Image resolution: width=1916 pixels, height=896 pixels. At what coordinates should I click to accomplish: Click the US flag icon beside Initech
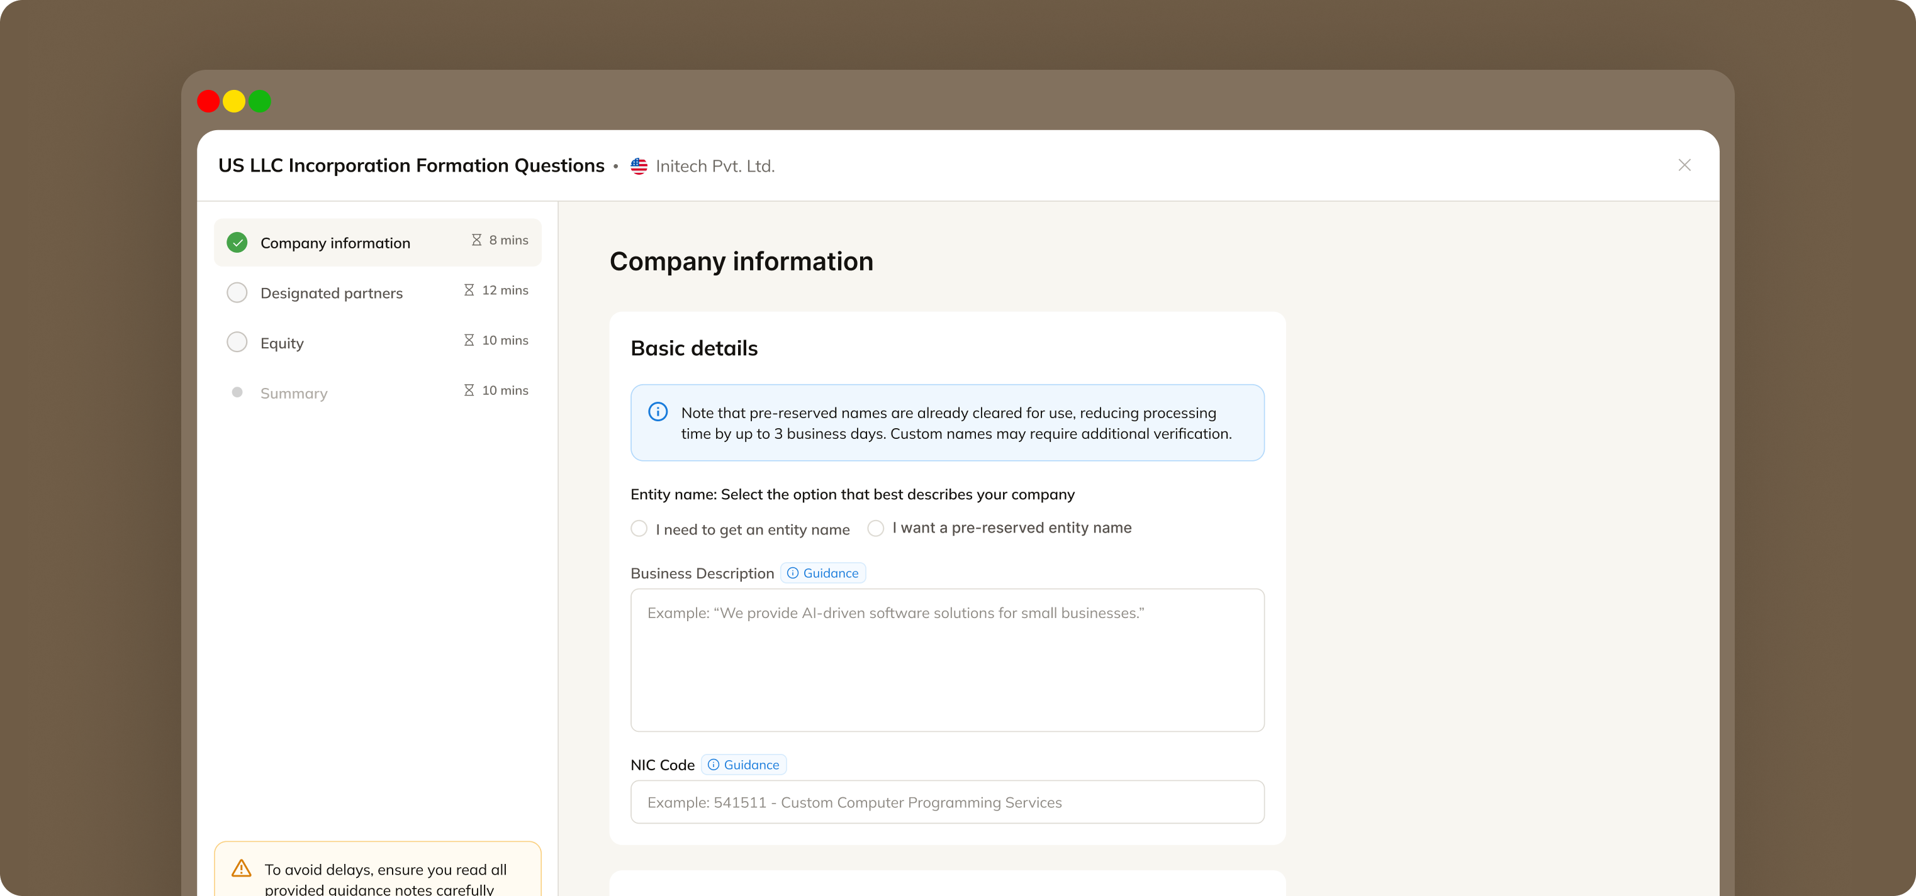click(x=638, y=165)
